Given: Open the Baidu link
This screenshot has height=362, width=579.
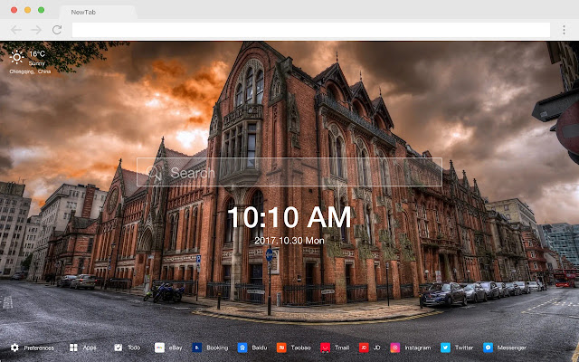Looking at the screenshot, I should [260, 348].
